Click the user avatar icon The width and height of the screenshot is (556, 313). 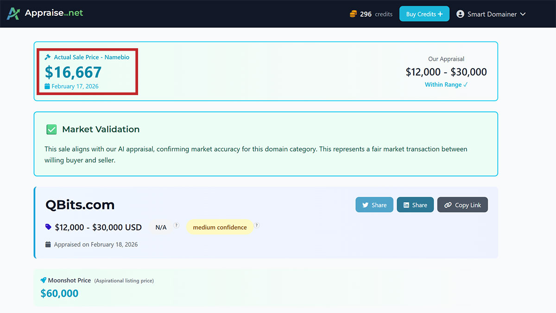pyautogui.click(x=460, y=14)
